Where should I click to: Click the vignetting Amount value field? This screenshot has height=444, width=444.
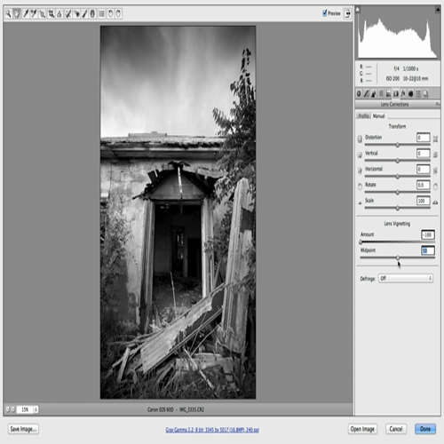pos(428,234)
